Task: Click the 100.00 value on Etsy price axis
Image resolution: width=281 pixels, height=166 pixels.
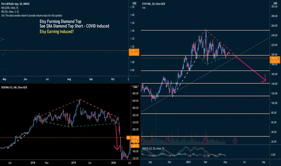Action: coord(274,103)
